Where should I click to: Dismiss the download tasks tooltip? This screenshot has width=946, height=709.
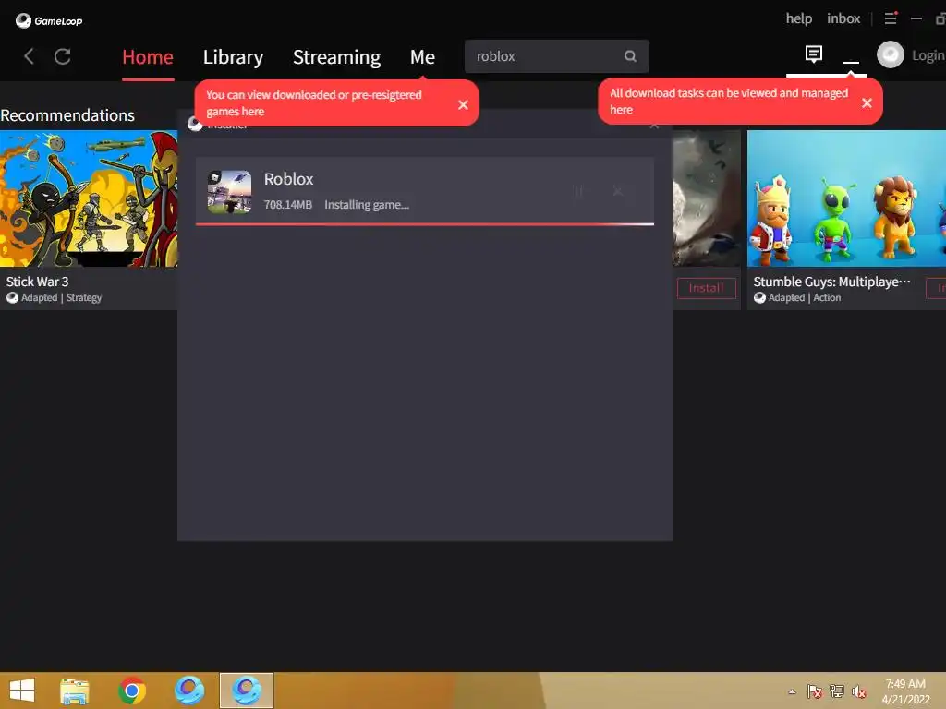click(x=867, y=103)
